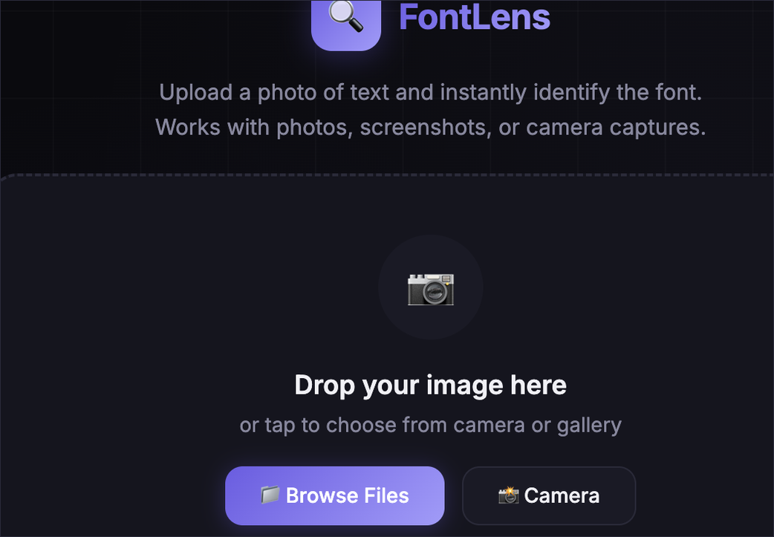
Task: Click the vintage camera emoji in drop zone
Action: (x=430, y=289)
